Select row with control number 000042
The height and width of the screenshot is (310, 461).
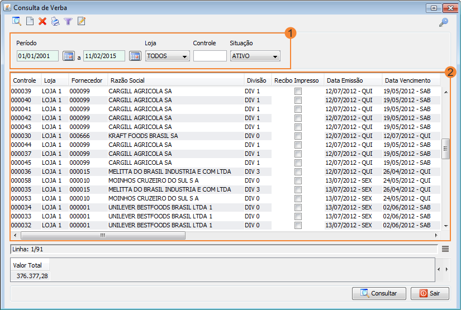pos(226,118)
